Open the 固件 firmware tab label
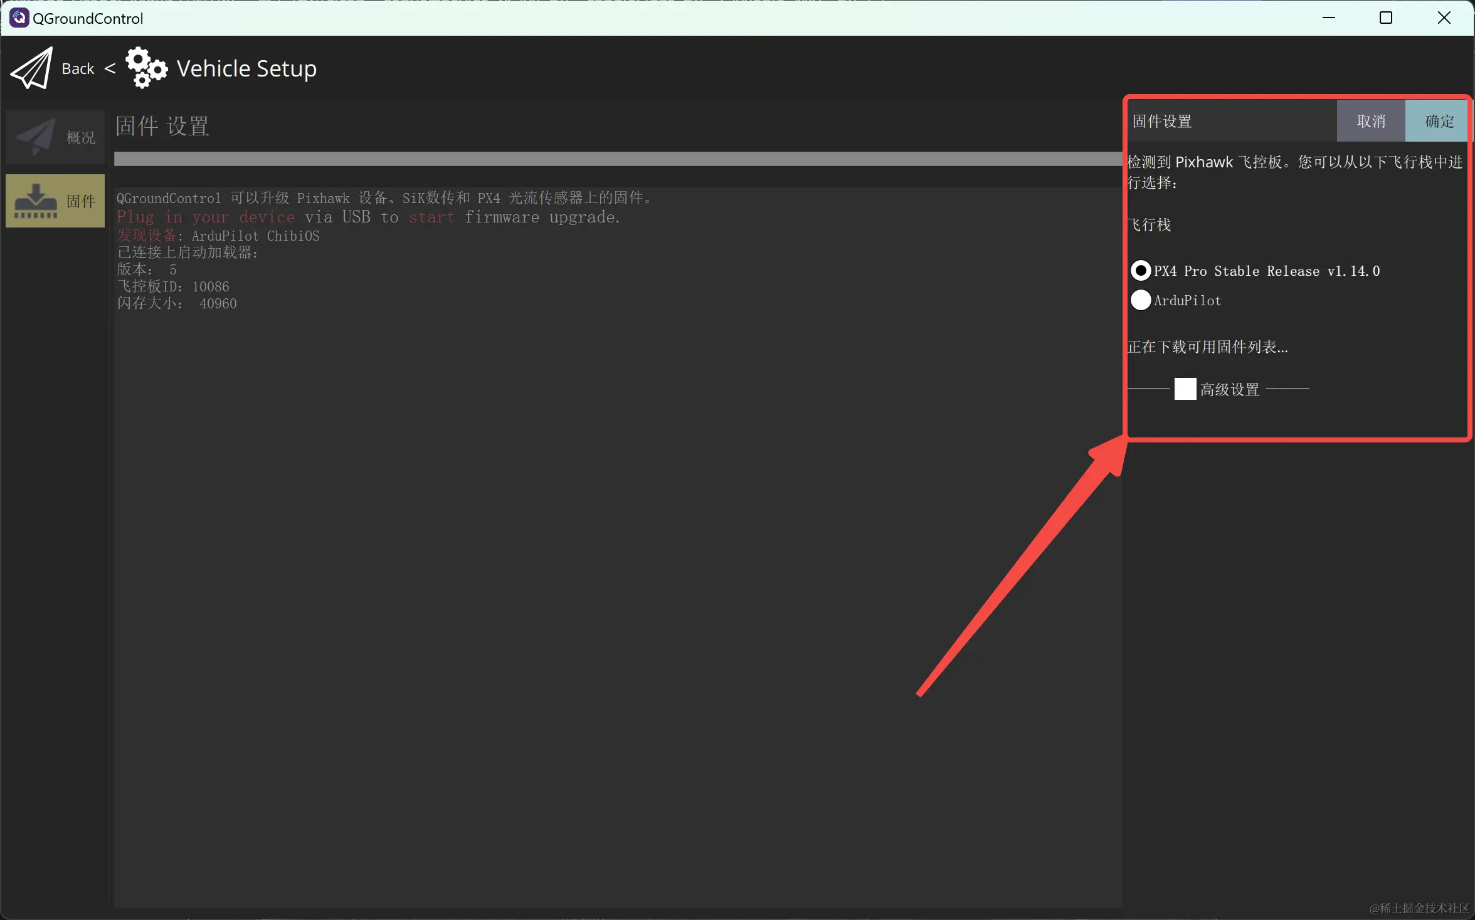This screenshot has height=920, width=1475. pyautogui.click(x=81, y=201)
